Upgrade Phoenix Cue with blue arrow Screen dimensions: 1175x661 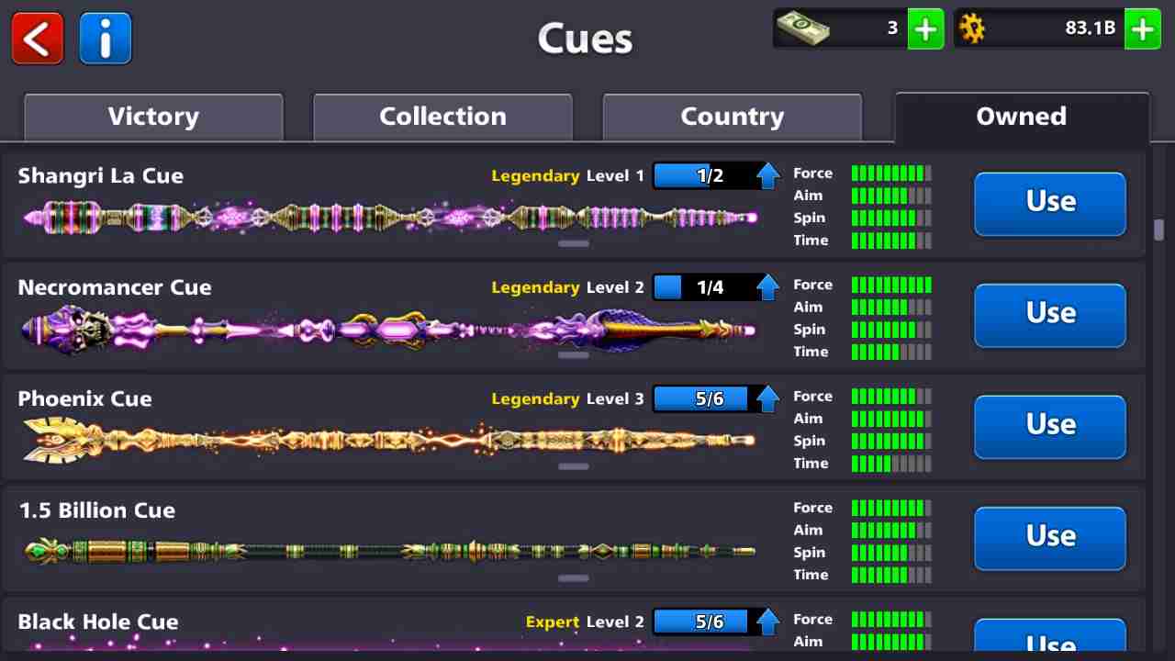click(x=767, y=398)
